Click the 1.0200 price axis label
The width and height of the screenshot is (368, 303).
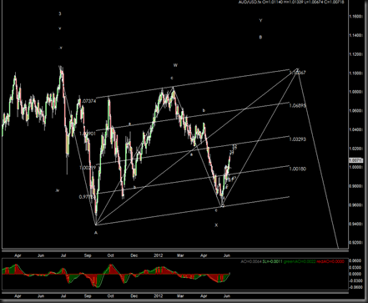[x=355, y=149]
